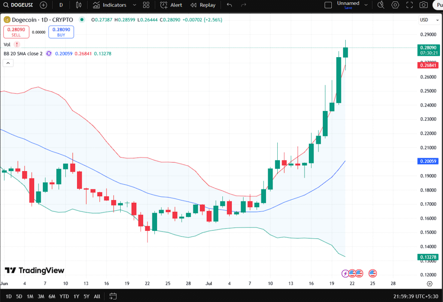Click the close price value C0.28090
The width and height of the screenshot is (443, 302).
[170, 20]
